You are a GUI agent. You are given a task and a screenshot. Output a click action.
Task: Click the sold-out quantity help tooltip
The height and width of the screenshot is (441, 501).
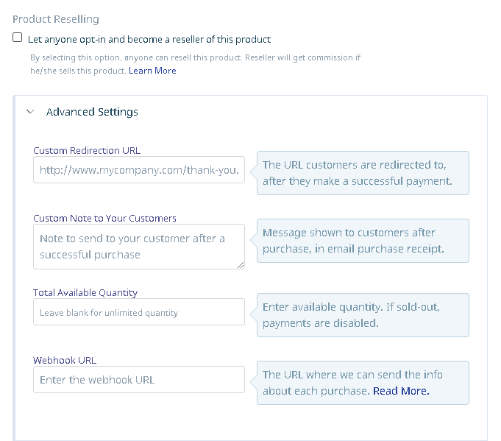click(363, 315)
